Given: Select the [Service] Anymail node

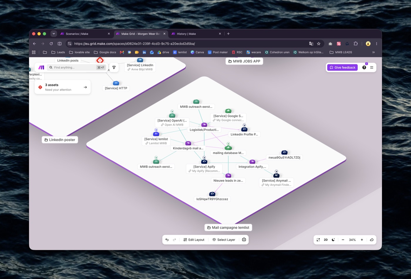Looking at the screenshot, I should 277,181.
